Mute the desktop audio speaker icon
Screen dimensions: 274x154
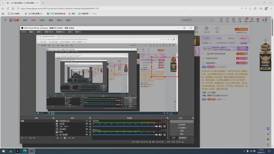pos(160,126)
